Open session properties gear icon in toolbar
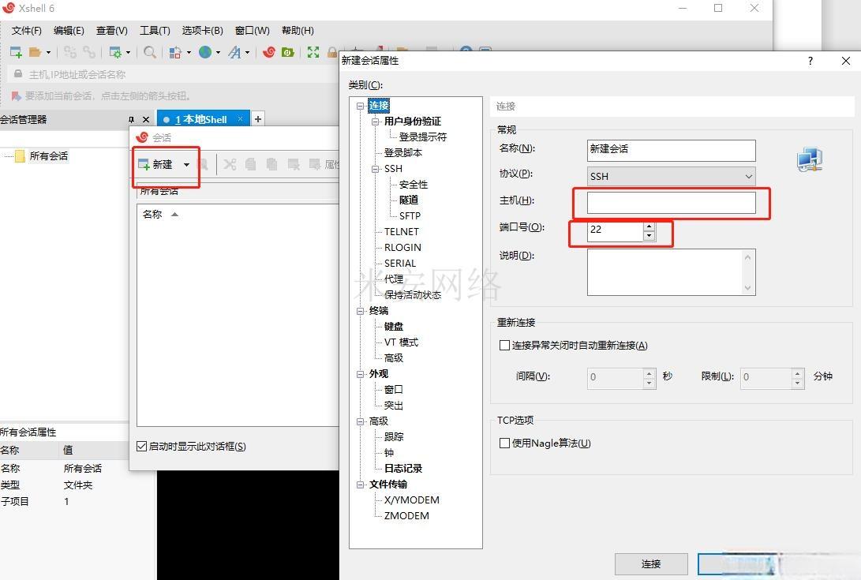 pyautogui.click(x=115, y=52)
